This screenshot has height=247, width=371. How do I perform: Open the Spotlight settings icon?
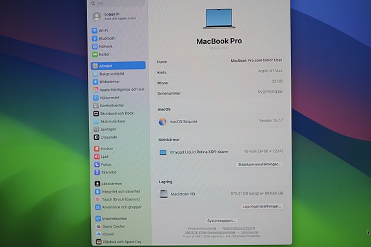(x=96, y=129)
